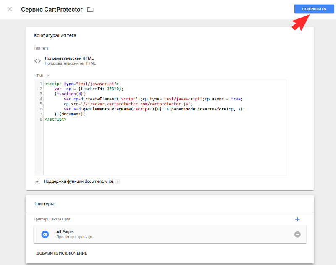This screenshot has height=265, width=336.
Task: Click the 'Конфигурация тега' section heading
Action: pos(55,35)
